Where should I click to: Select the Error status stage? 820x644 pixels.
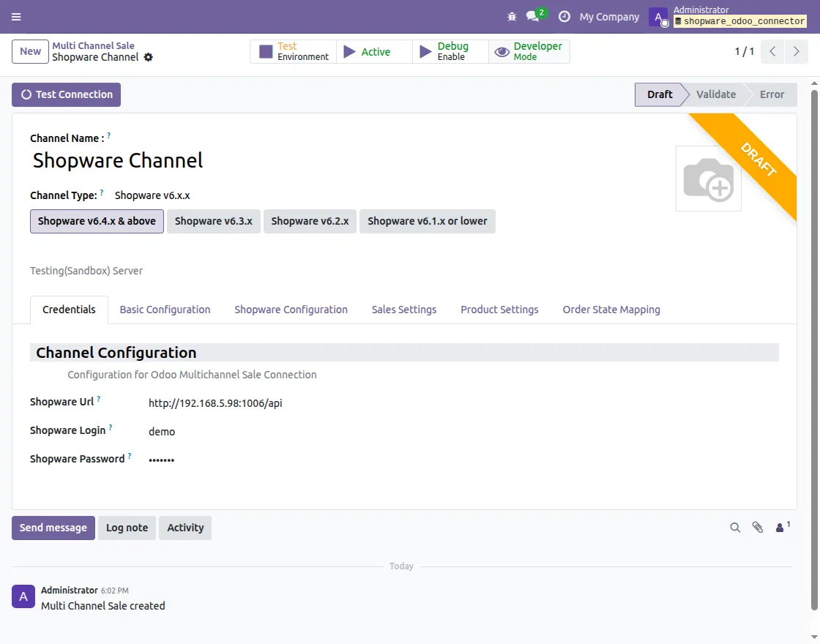coord(772,94)
